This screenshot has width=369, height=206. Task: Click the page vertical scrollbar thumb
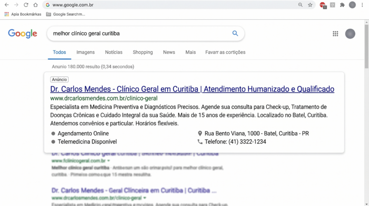(x=367, y=46)
